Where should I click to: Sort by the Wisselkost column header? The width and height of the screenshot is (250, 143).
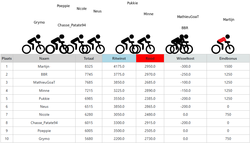point(186,58)
